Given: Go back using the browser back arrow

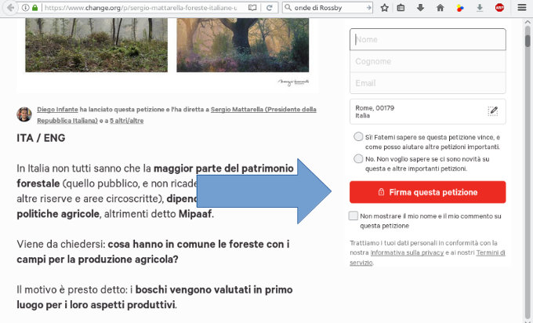Looking at the screenshot, I should (10, 8).
